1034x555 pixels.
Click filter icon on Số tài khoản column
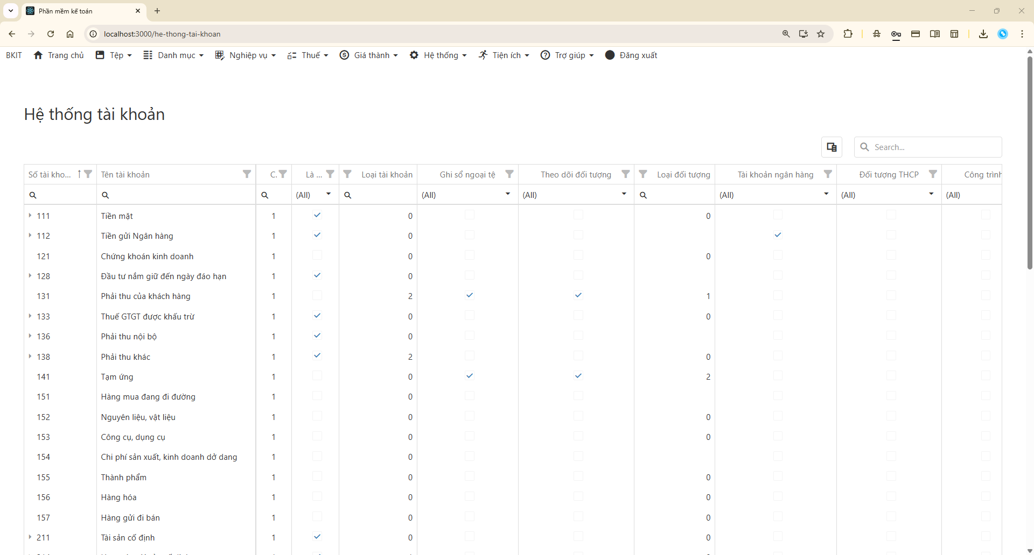88,174
